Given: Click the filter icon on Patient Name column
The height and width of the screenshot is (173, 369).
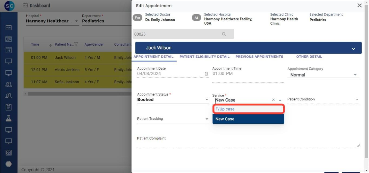Looking at the screenshot, I should point(76,44).
